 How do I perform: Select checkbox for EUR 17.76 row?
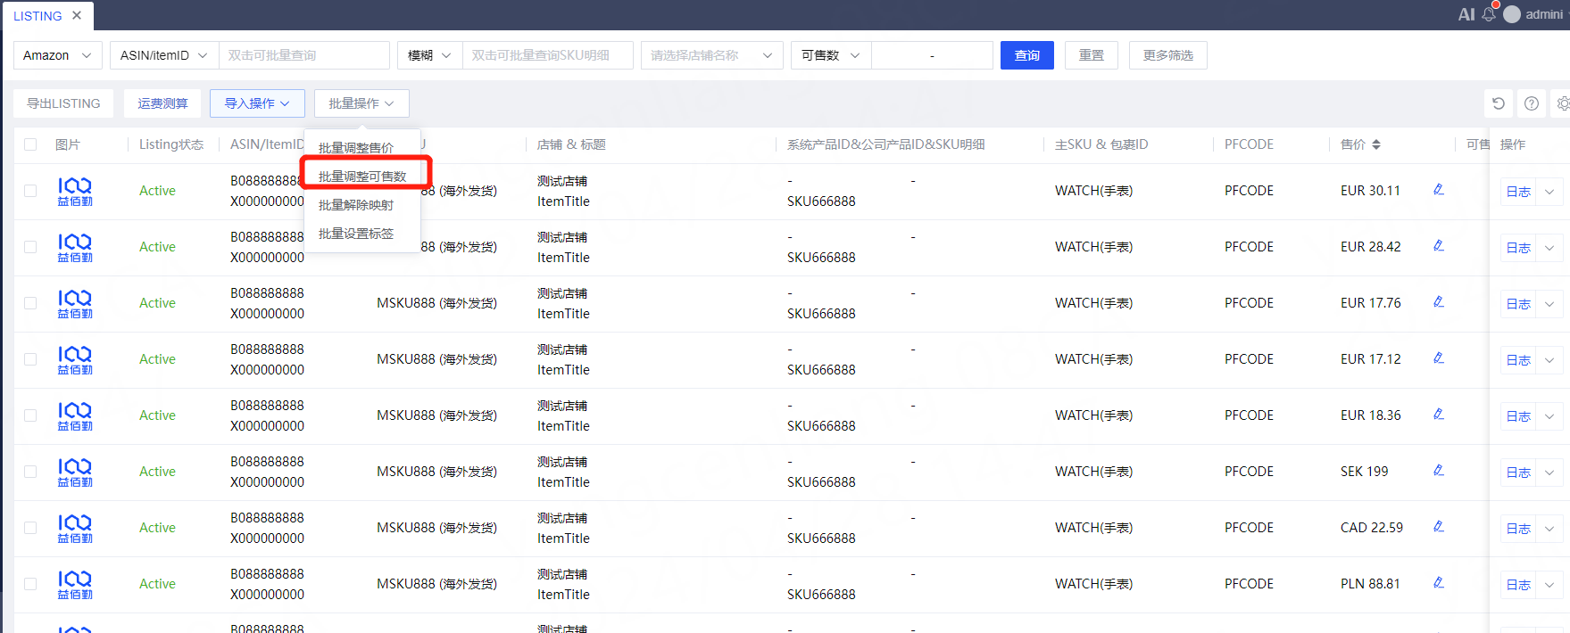(x=30, y=303)
